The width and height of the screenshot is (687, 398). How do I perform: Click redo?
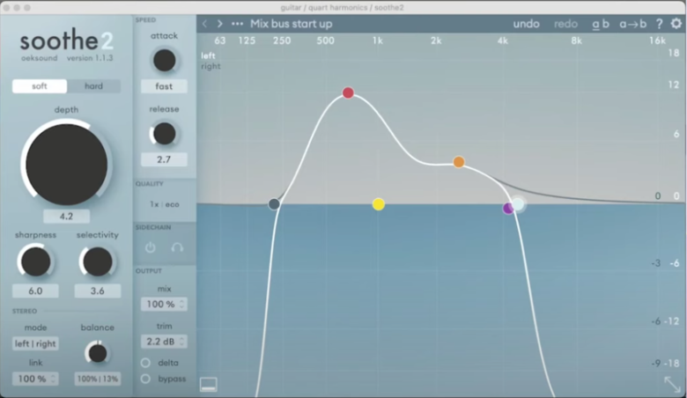tap(565, 24)
